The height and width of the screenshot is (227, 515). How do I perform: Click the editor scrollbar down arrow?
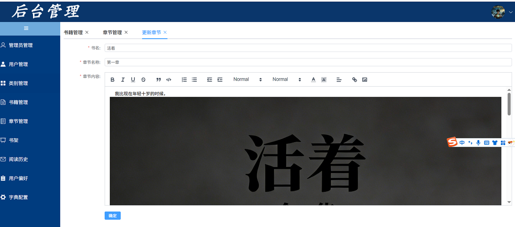pos(509,202)
